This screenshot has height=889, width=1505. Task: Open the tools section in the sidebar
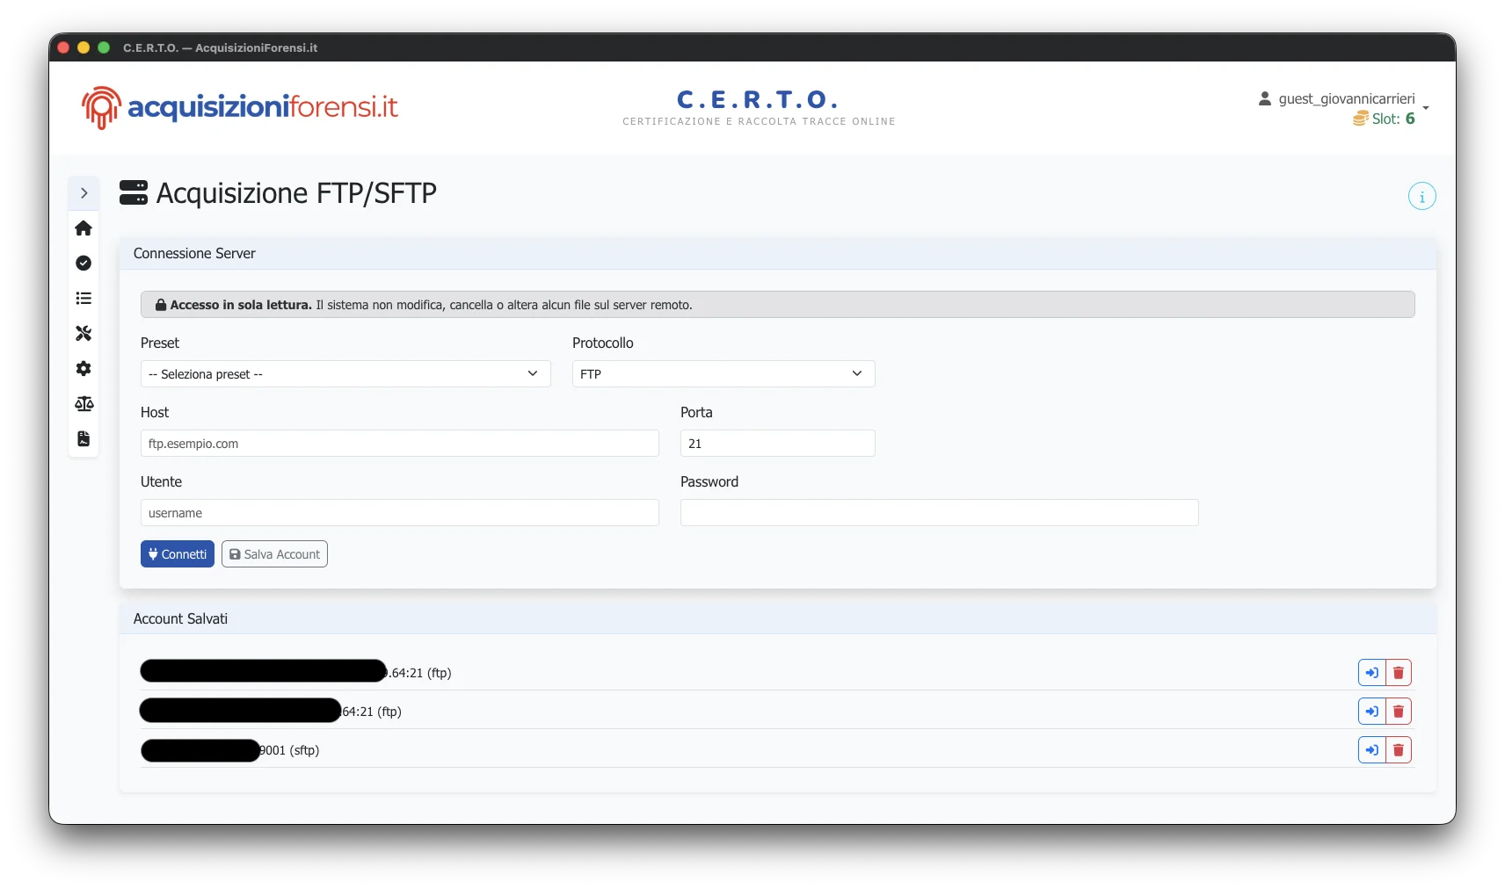[x=84, y=333]
